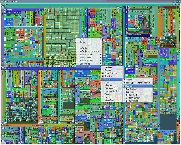Expand the Color Mode submenu
The height and width of the screenshot is (145, 181).
(x=89, y=64)
